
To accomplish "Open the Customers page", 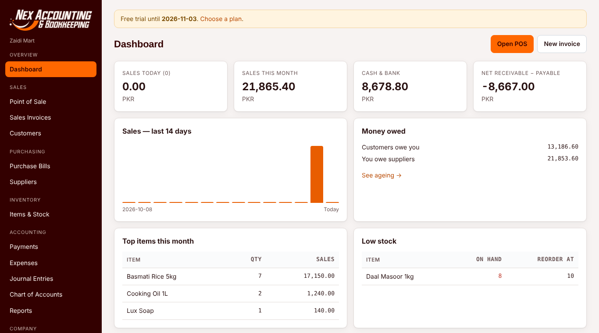I will pyautogui.click(x=51, y=133).
